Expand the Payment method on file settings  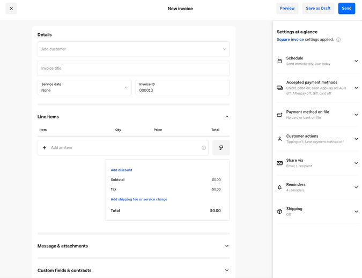(356, 115)
